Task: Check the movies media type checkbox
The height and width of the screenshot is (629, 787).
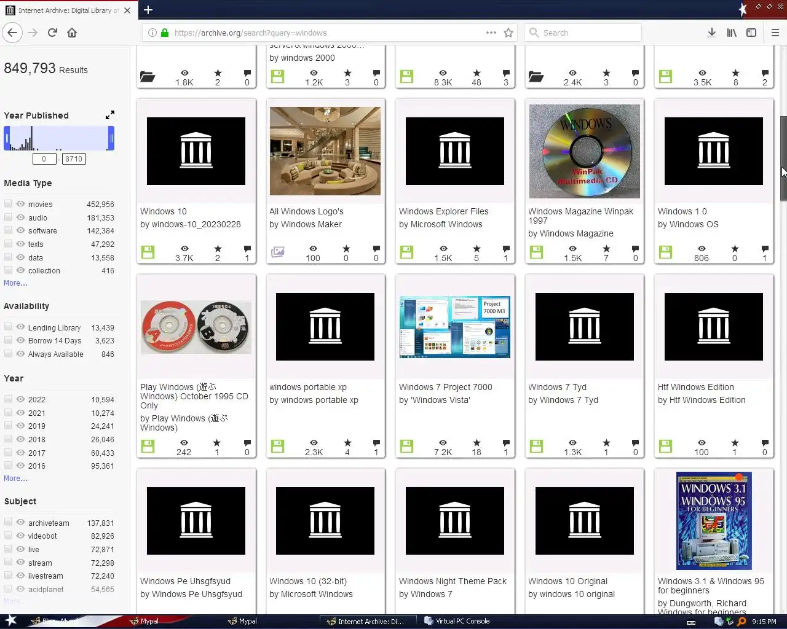Action: click(8, 203)
